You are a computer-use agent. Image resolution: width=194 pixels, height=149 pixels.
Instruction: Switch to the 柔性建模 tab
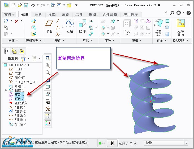click(x=110, y=15)
